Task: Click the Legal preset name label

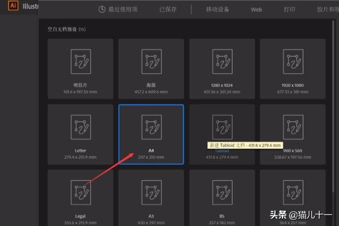Action: (x=80, y=216)
